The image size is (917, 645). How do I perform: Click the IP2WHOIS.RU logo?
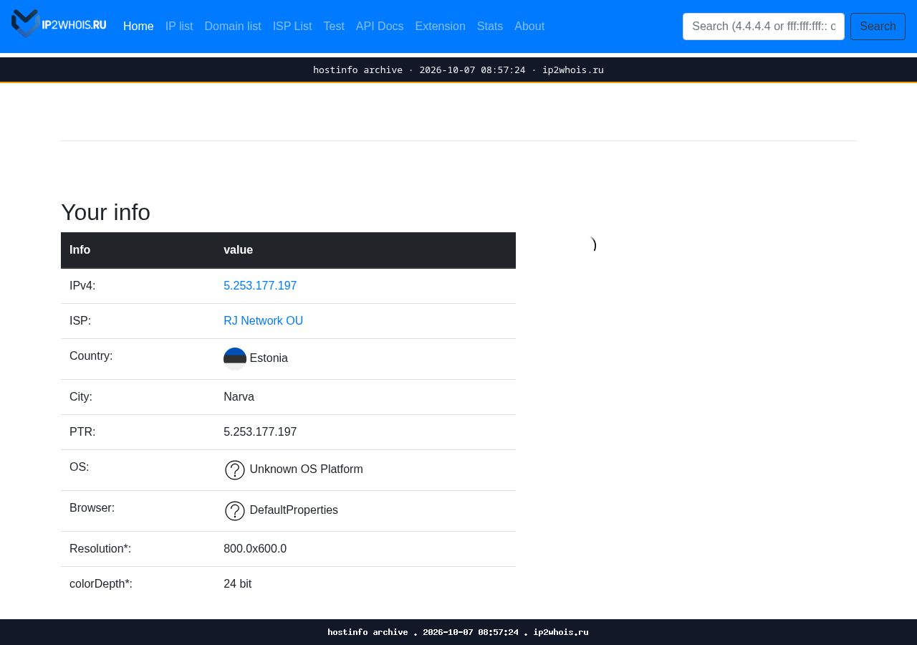click(59, 24)
